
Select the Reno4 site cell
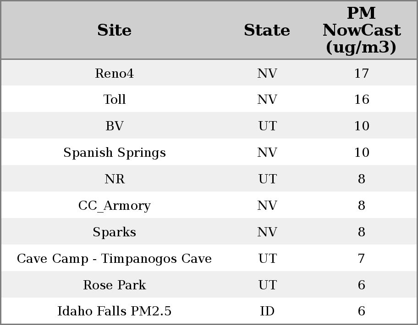pyautogui.click(x=114, y=74)
